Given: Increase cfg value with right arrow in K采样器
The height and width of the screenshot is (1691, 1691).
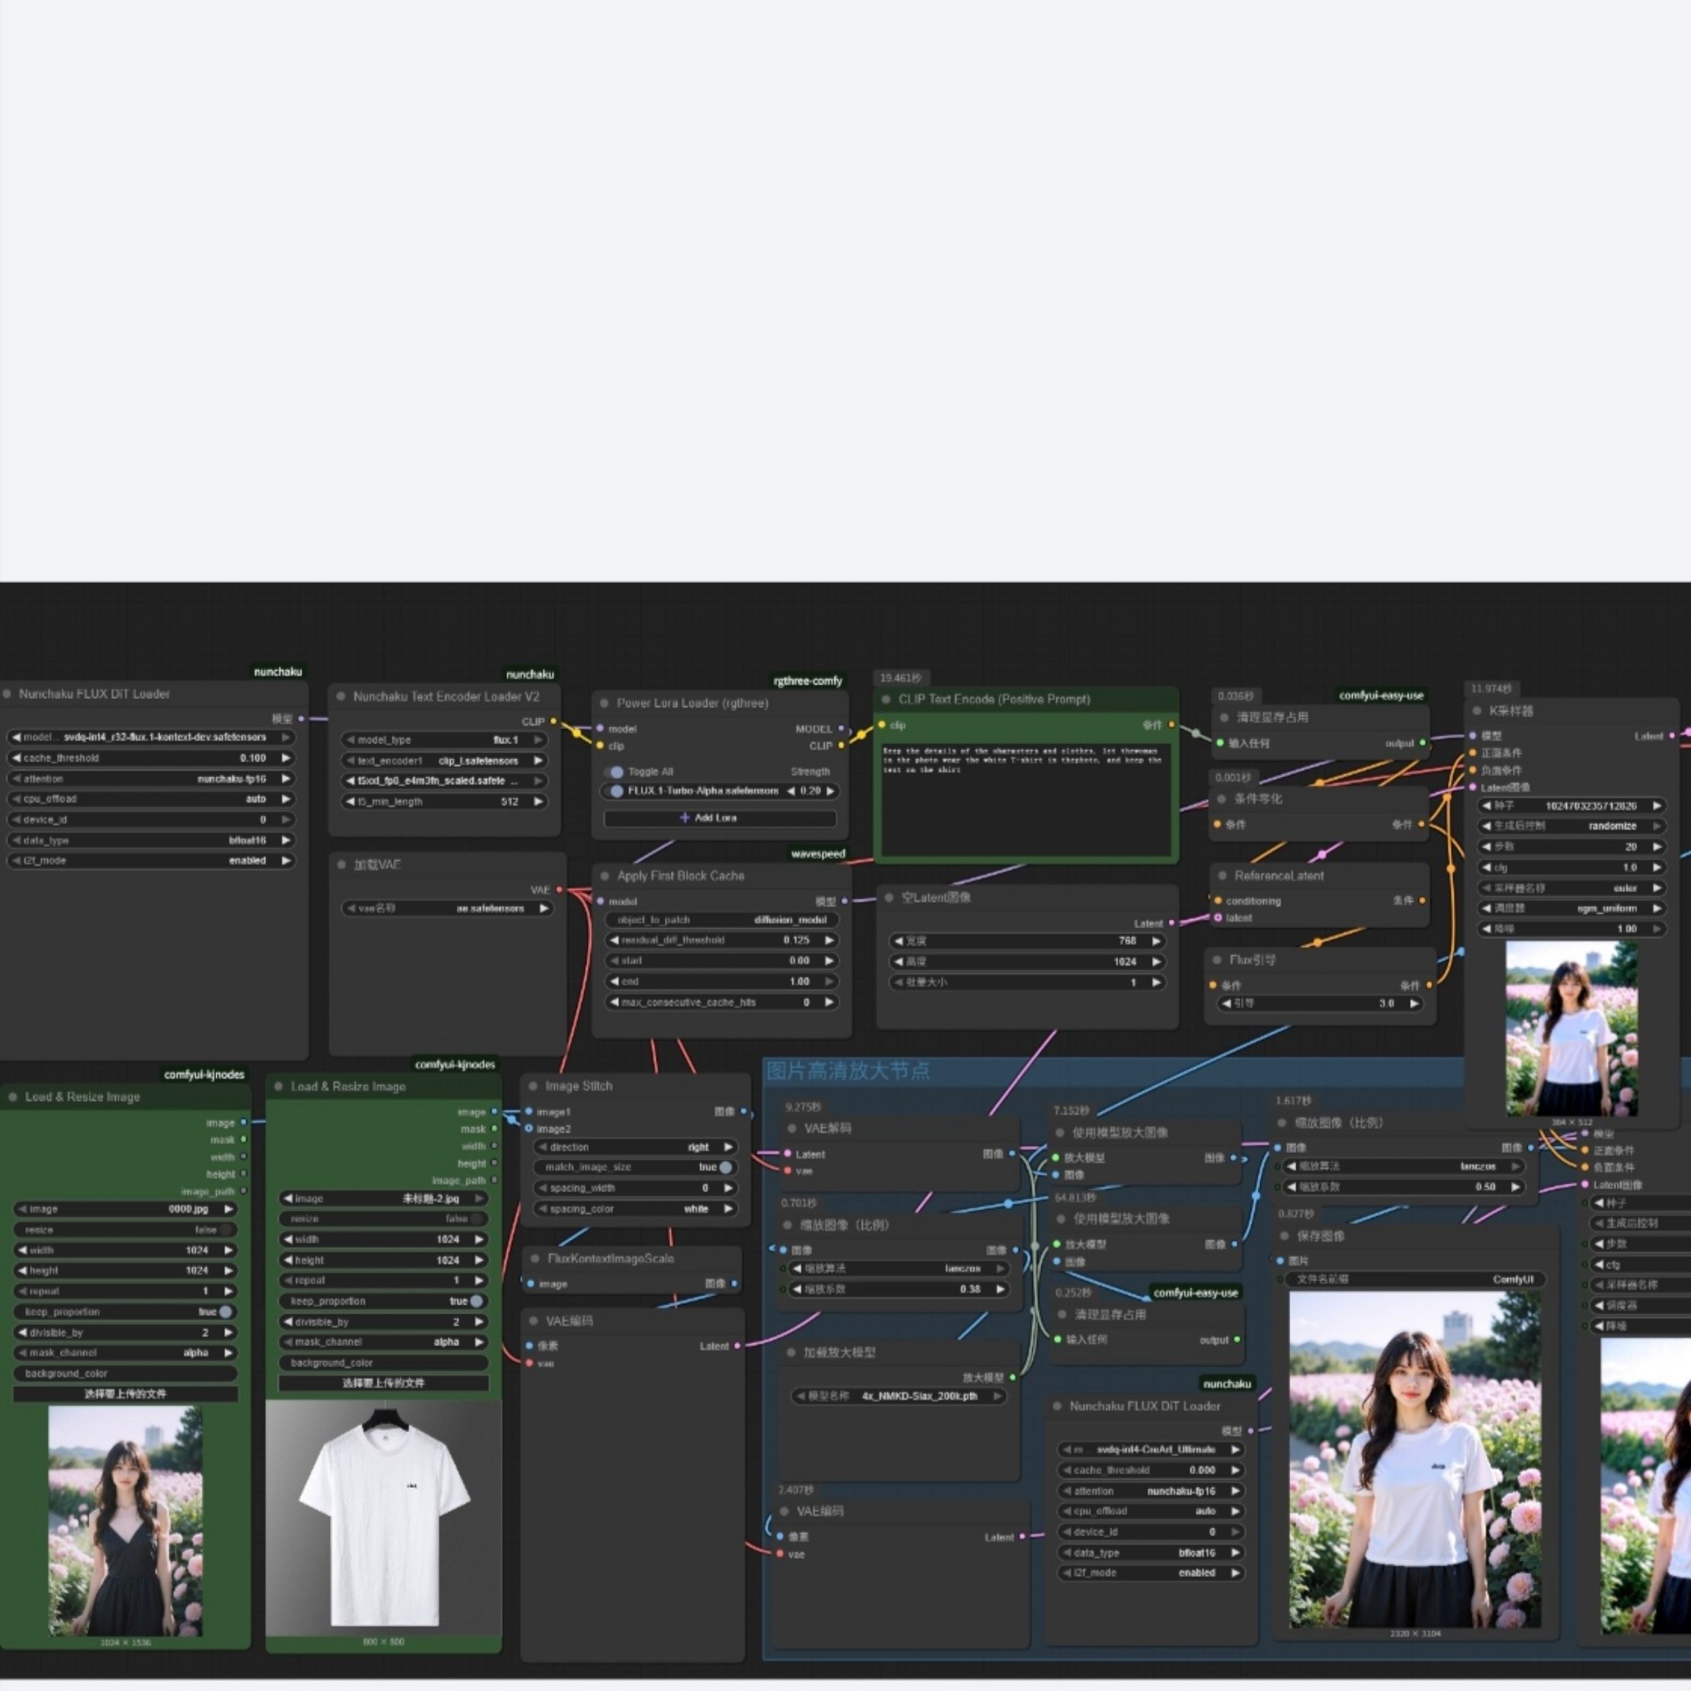Looking at the screenshot, I should point(1656,867).
